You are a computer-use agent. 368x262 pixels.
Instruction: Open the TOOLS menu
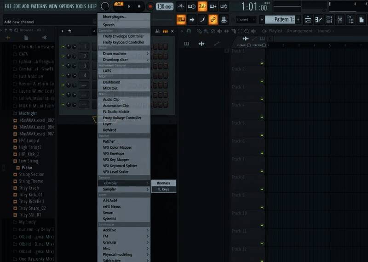coord(81,6)
